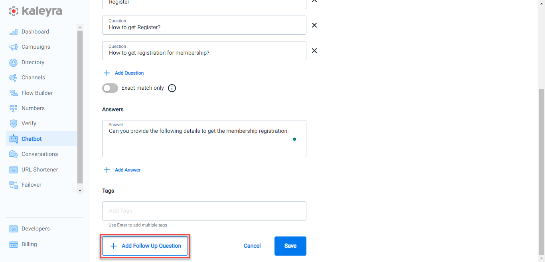Open the Directory contact icon
This screenshot has height=262, width=545.
coord(13,63)
